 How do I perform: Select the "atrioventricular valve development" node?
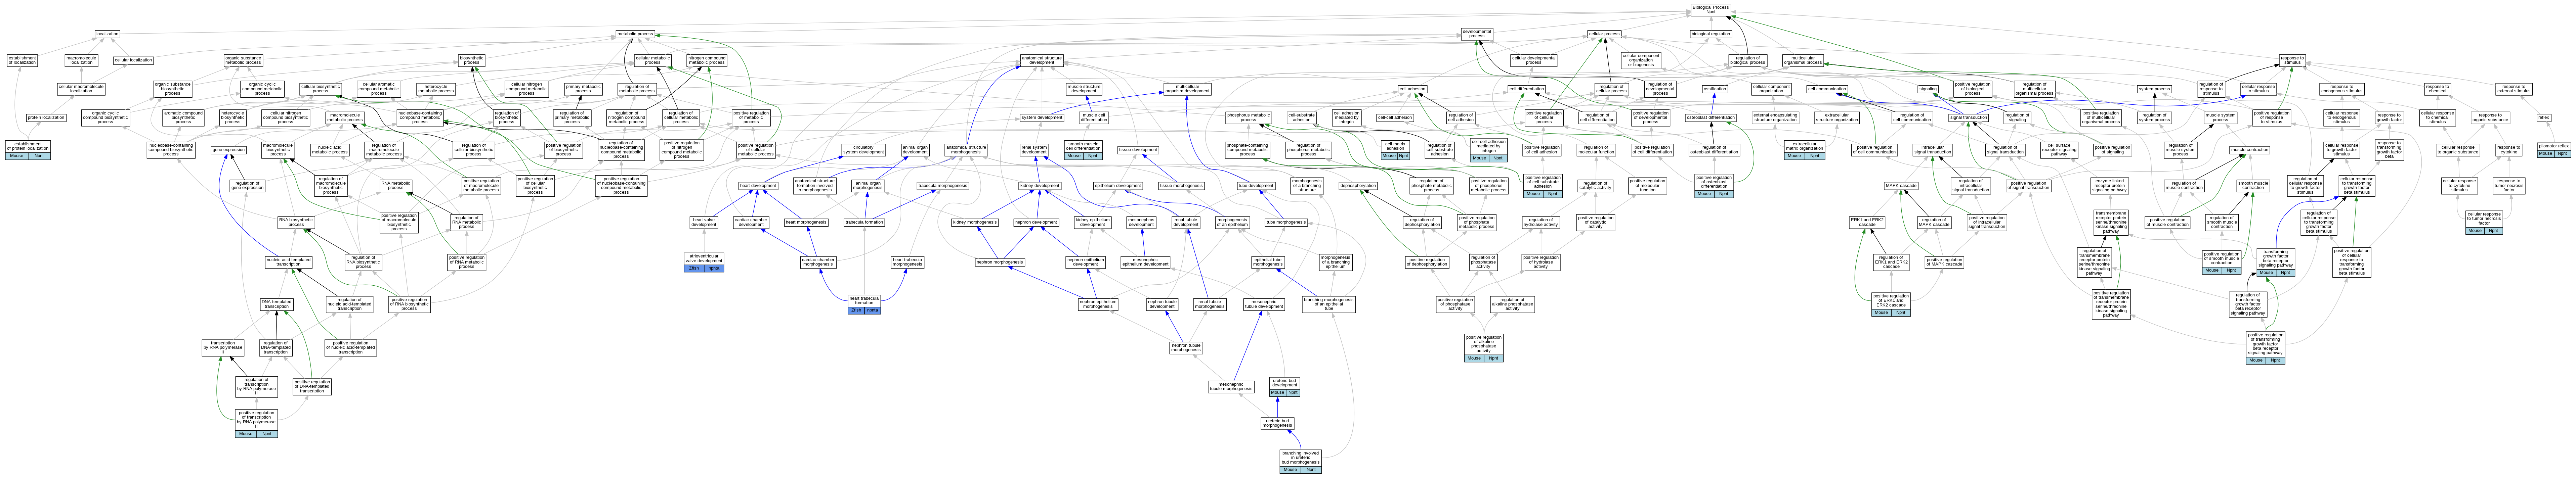click(x=704, y=258)
